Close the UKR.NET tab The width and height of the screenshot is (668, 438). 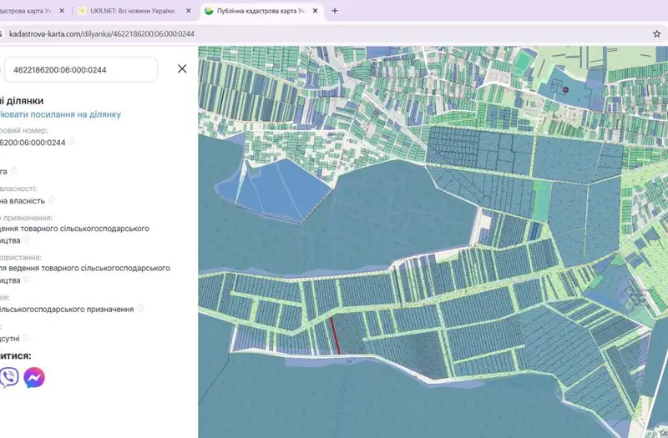coord(189,11)
